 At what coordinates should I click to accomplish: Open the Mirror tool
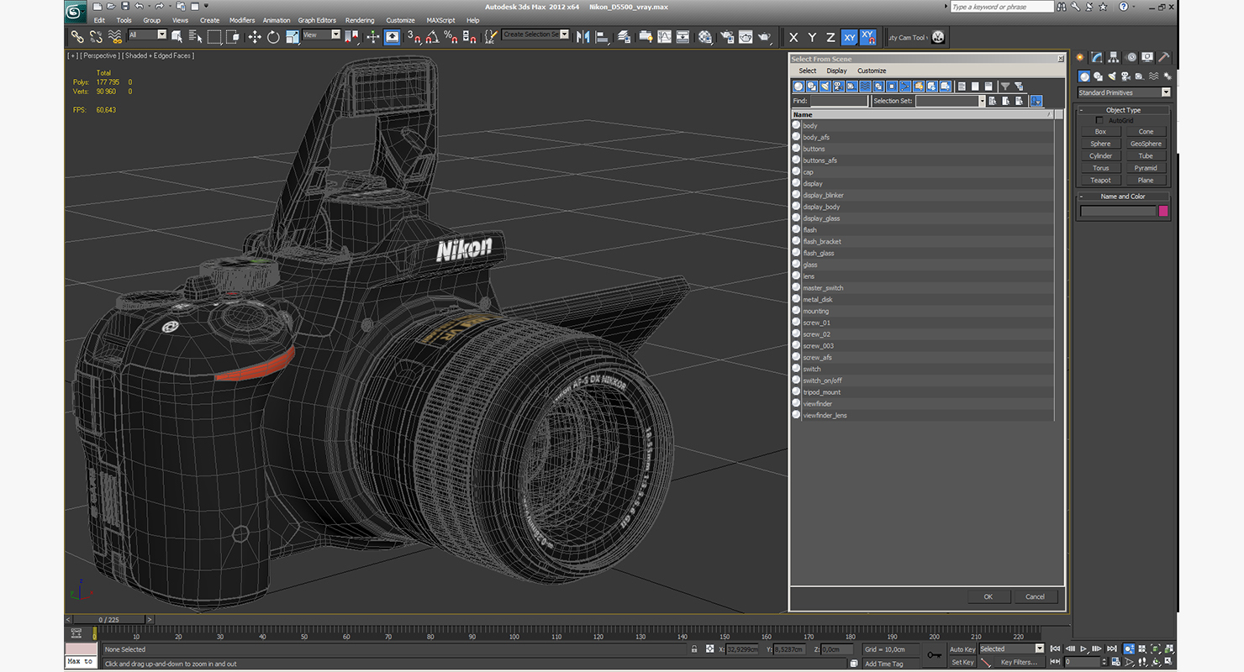(582, 37)
